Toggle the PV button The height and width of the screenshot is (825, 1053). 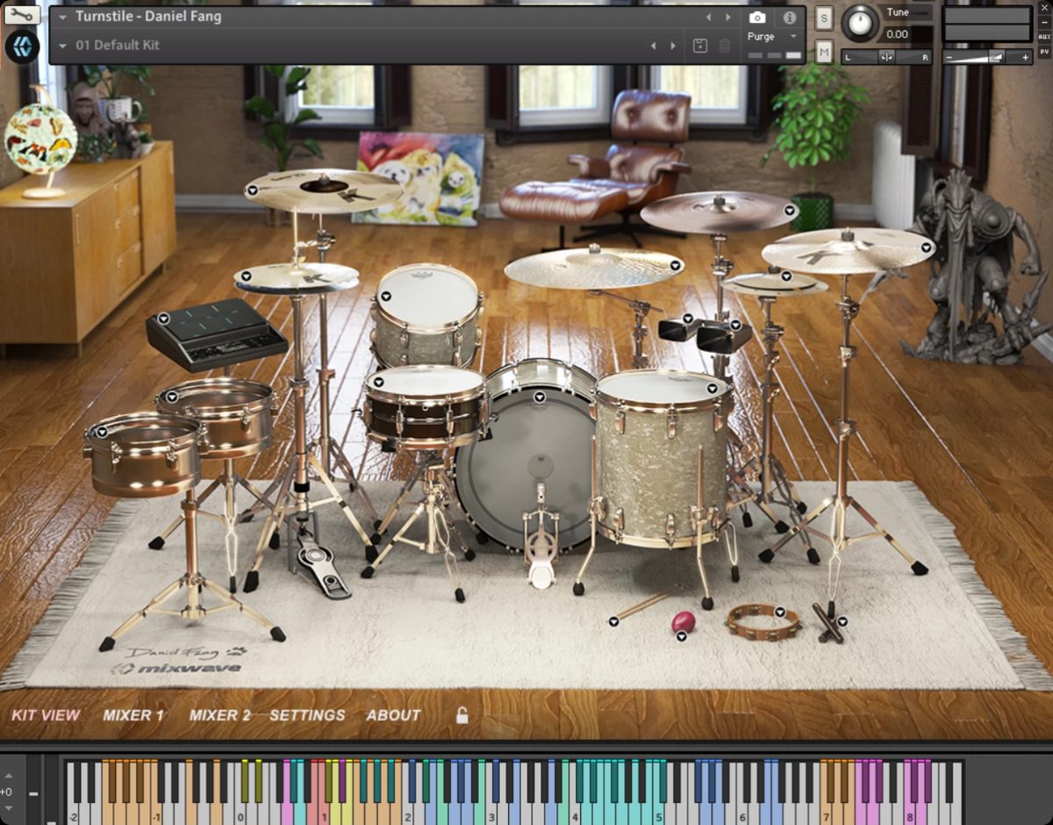(x=1044, y=53)
